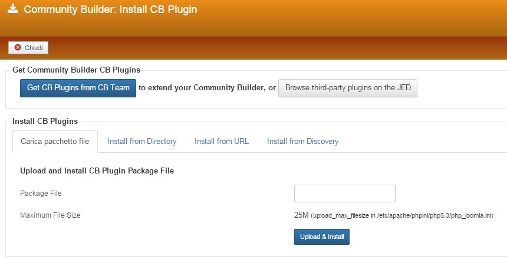Click the Package File label

(x=41, y=194)
